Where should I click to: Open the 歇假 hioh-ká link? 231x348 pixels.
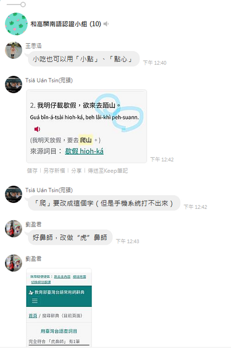tap(84, 151)
